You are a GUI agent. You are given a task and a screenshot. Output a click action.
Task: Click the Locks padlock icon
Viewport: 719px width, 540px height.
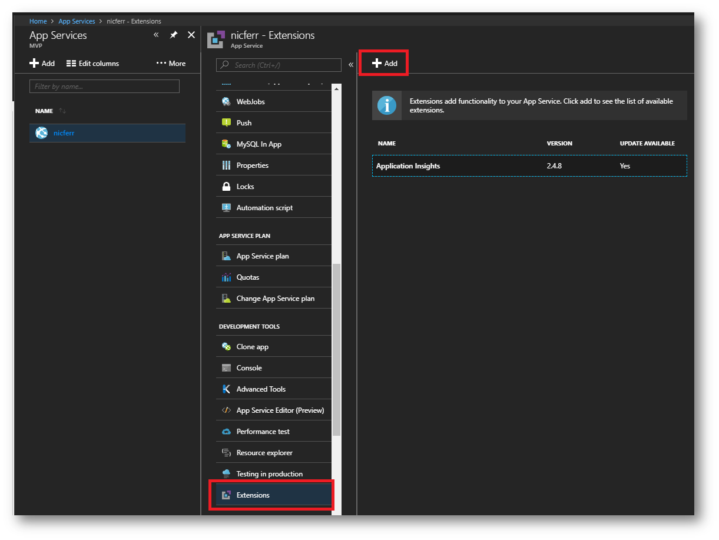226,187
